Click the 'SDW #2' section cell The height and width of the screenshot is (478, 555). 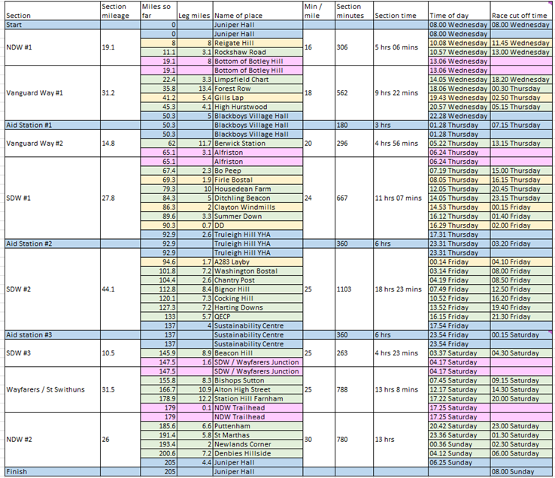point(53,289)
